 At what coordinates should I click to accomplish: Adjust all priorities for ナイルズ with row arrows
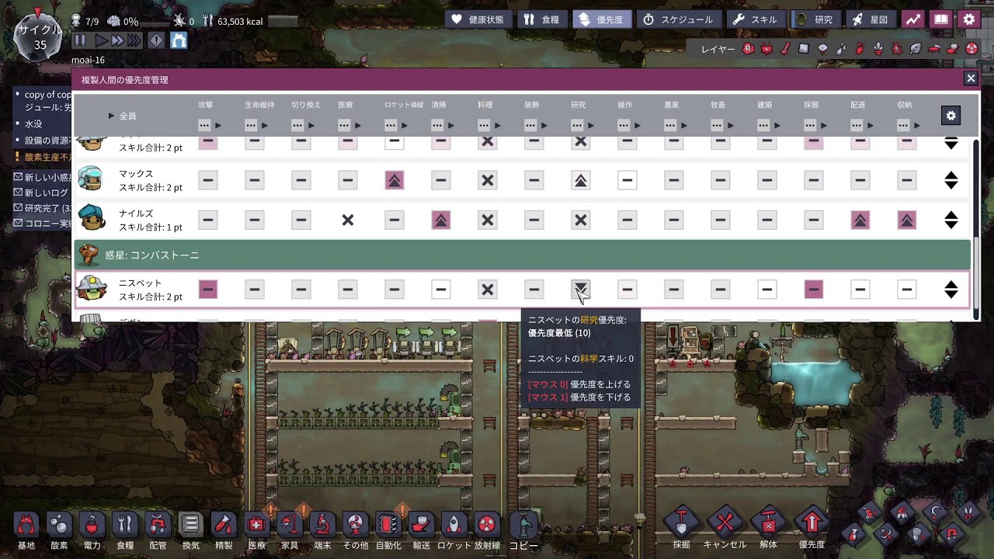point(951,220)
